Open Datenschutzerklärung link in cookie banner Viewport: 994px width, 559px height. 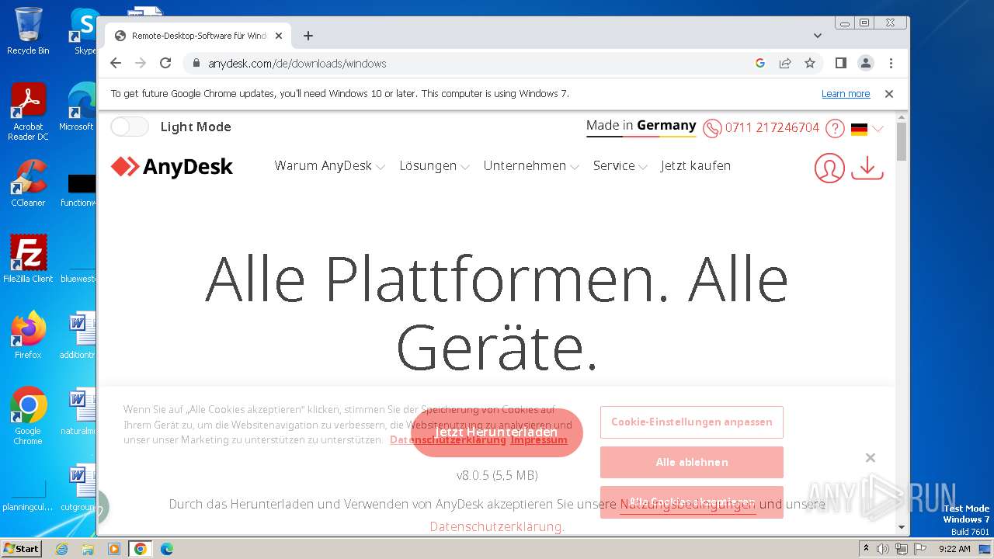click(x=448, y=439)
